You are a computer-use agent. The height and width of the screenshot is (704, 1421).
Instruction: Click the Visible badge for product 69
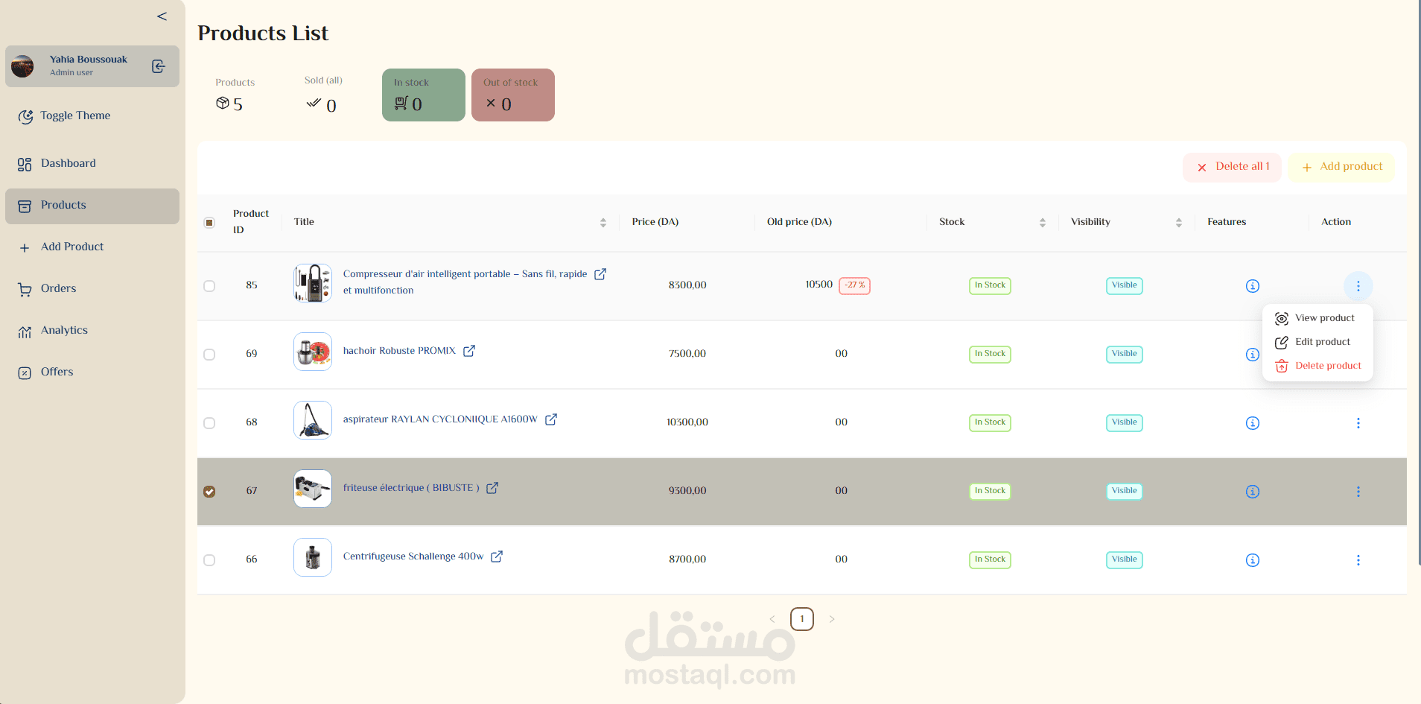pos(1125,354)
